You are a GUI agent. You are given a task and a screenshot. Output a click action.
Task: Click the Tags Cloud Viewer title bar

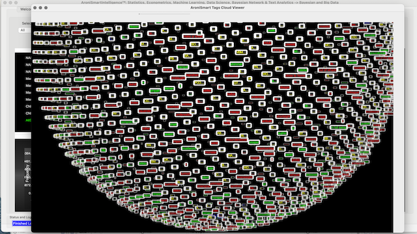217,8
